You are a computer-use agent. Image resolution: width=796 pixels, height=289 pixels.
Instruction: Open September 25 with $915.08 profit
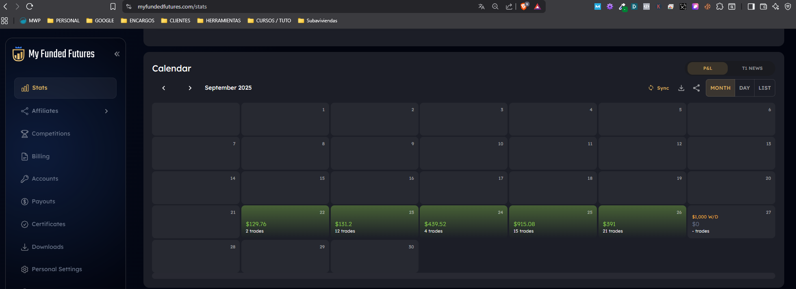point(553,222)
